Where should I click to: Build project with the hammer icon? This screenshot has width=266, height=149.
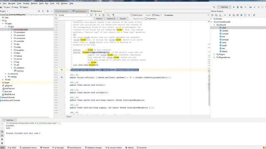(214, 7)
